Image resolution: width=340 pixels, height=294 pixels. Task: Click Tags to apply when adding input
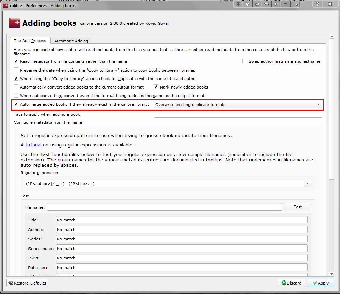pos(238,114)
